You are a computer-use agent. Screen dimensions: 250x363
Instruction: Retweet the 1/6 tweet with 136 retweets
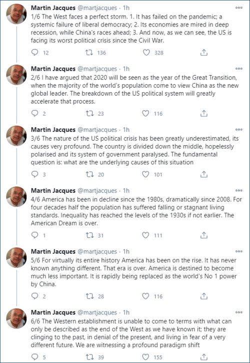click(x=89, y=53)
